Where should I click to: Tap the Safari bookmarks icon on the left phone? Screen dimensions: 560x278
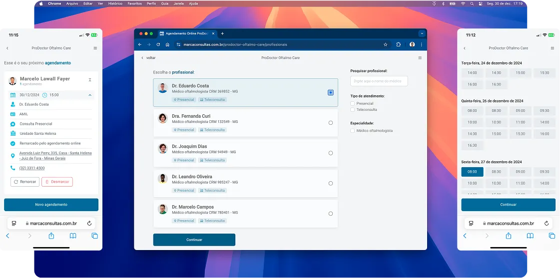pos(73,236)
